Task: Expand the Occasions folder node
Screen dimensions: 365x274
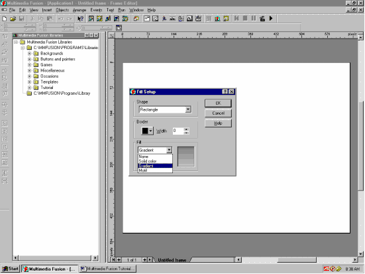Action: pyautogui.click(x=29, y=76)
